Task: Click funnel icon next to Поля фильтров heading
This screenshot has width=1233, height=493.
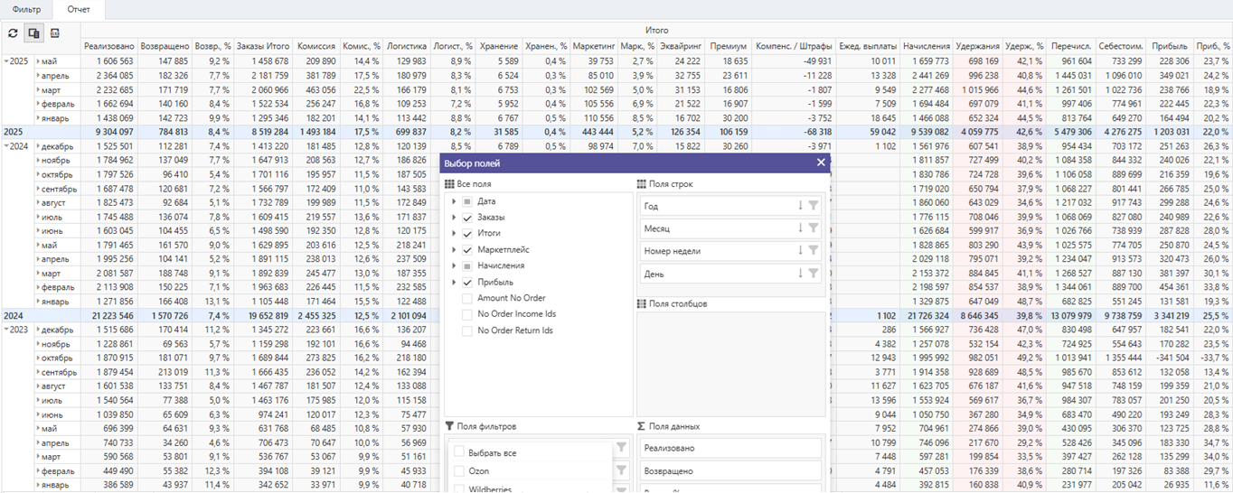Action: tap(449, 426)
